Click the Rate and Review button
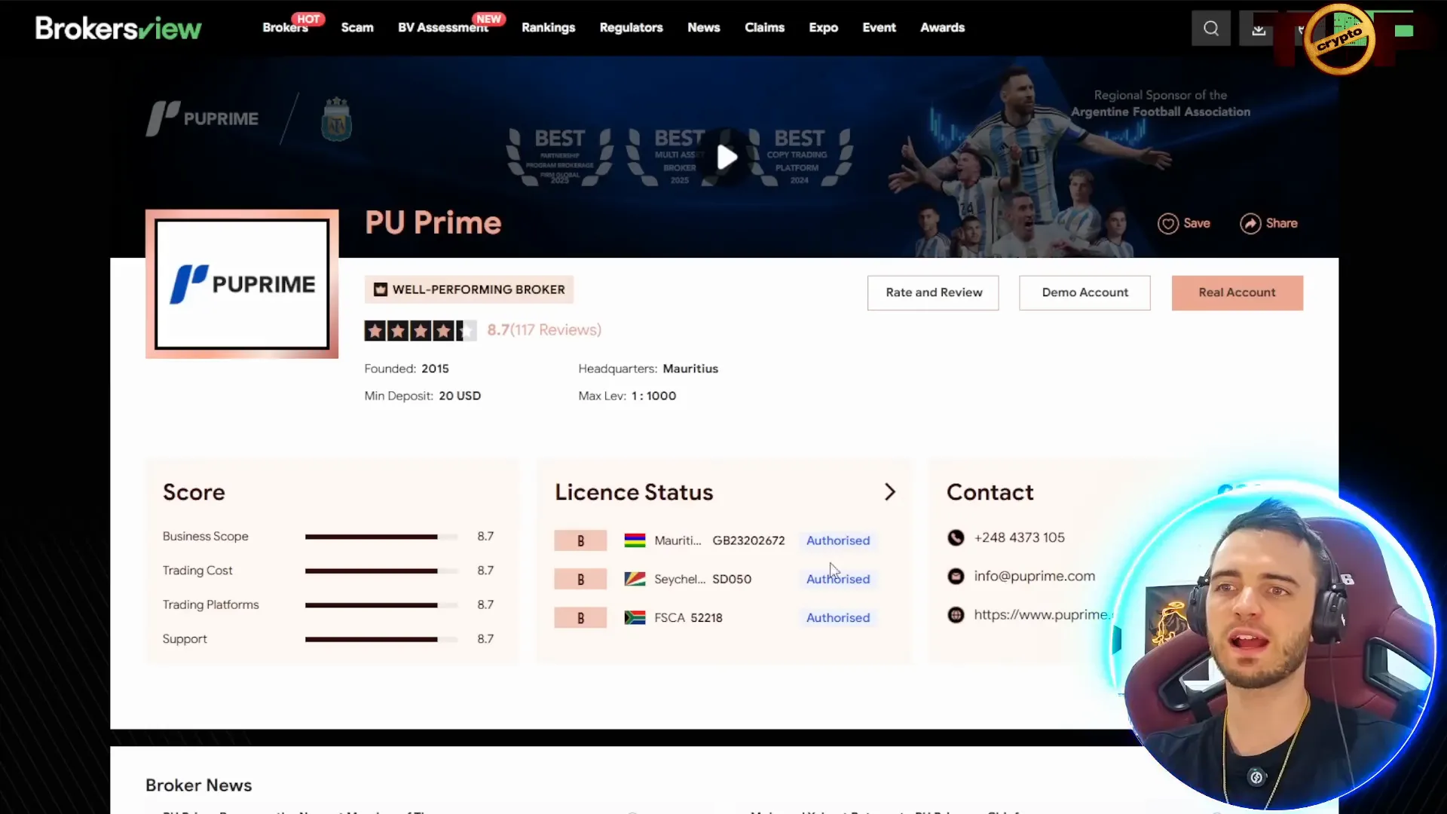Image resolution: width=1447 pixels, height=814 pixels. coord(933,292)
